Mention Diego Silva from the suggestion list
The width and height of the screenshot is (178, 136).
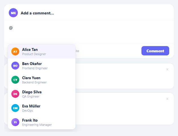point(42,94)
